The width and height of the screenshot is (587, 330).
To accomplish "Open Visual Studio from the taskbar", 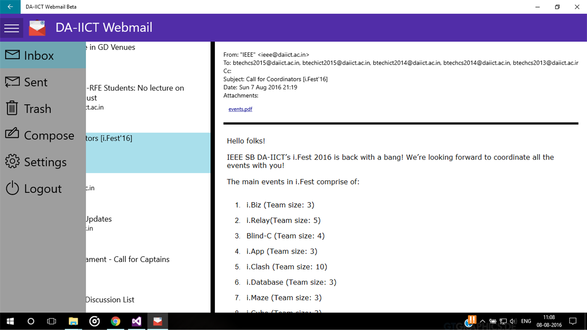I will point(136,321).
